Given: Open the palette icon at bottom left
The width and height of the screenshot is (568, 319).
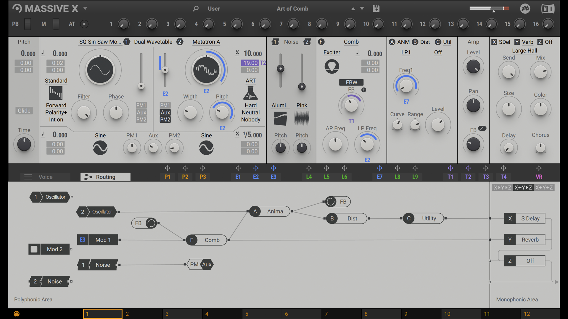Looking at the screenshot, I should (x=17, y=314).
